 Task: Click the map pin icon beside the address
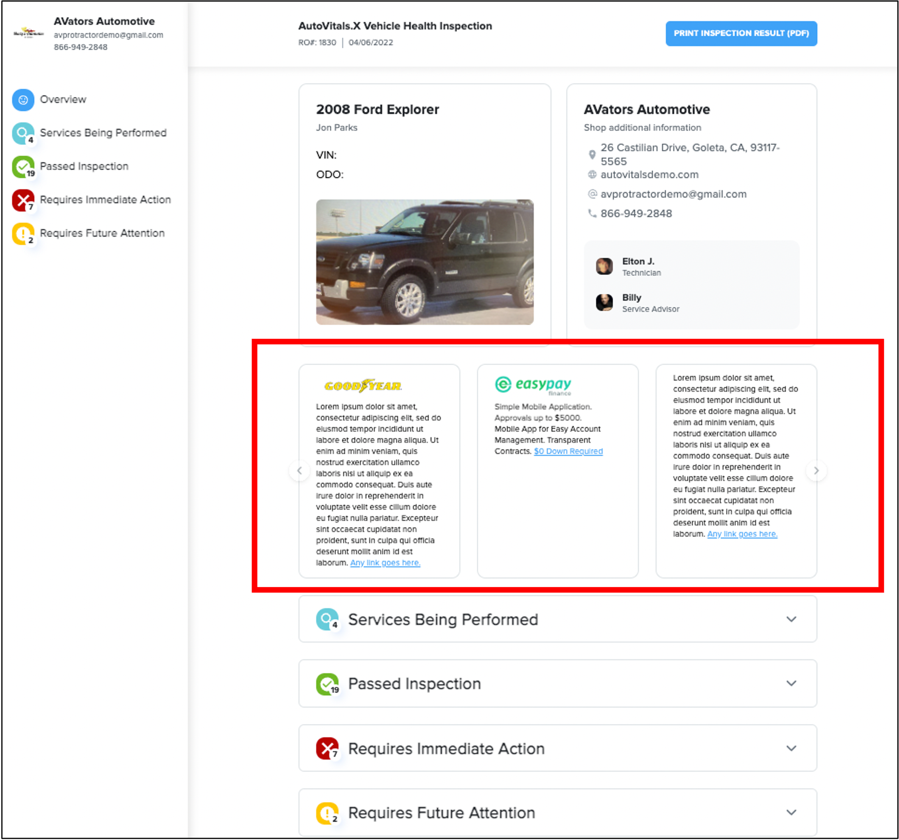[x=592, y=155]
